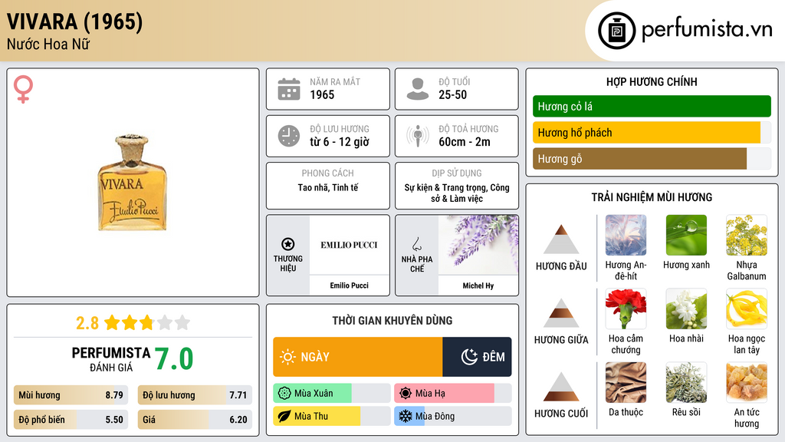Click the Hương hổ phách amber bar
This screenshot has height=442, width=785.
coord(652,133)
